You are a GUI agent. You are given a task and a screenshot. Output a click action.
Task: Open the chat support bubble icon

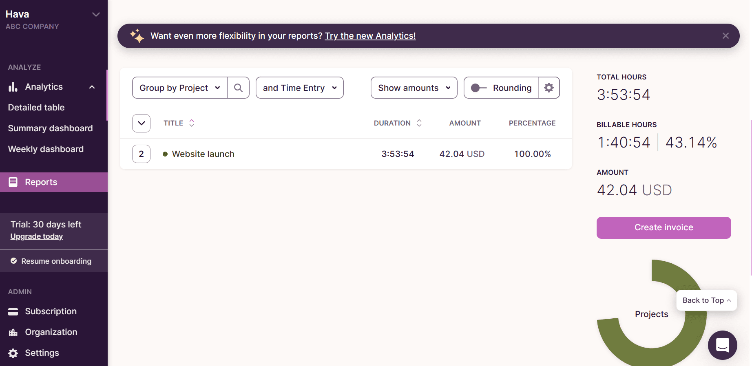pyautogui.click(x=722, y=345)
